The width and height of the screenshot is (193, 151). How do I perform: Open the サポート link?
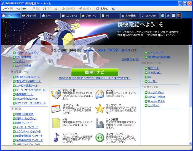pyautogui.click(x=21, y=61)
